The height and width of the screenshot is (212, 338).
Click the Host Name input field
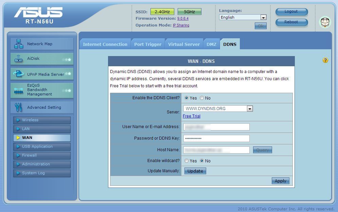point(216,150)
